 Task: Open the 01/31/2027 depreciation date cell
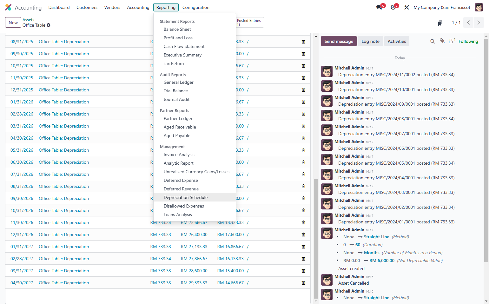pos(22,247)
